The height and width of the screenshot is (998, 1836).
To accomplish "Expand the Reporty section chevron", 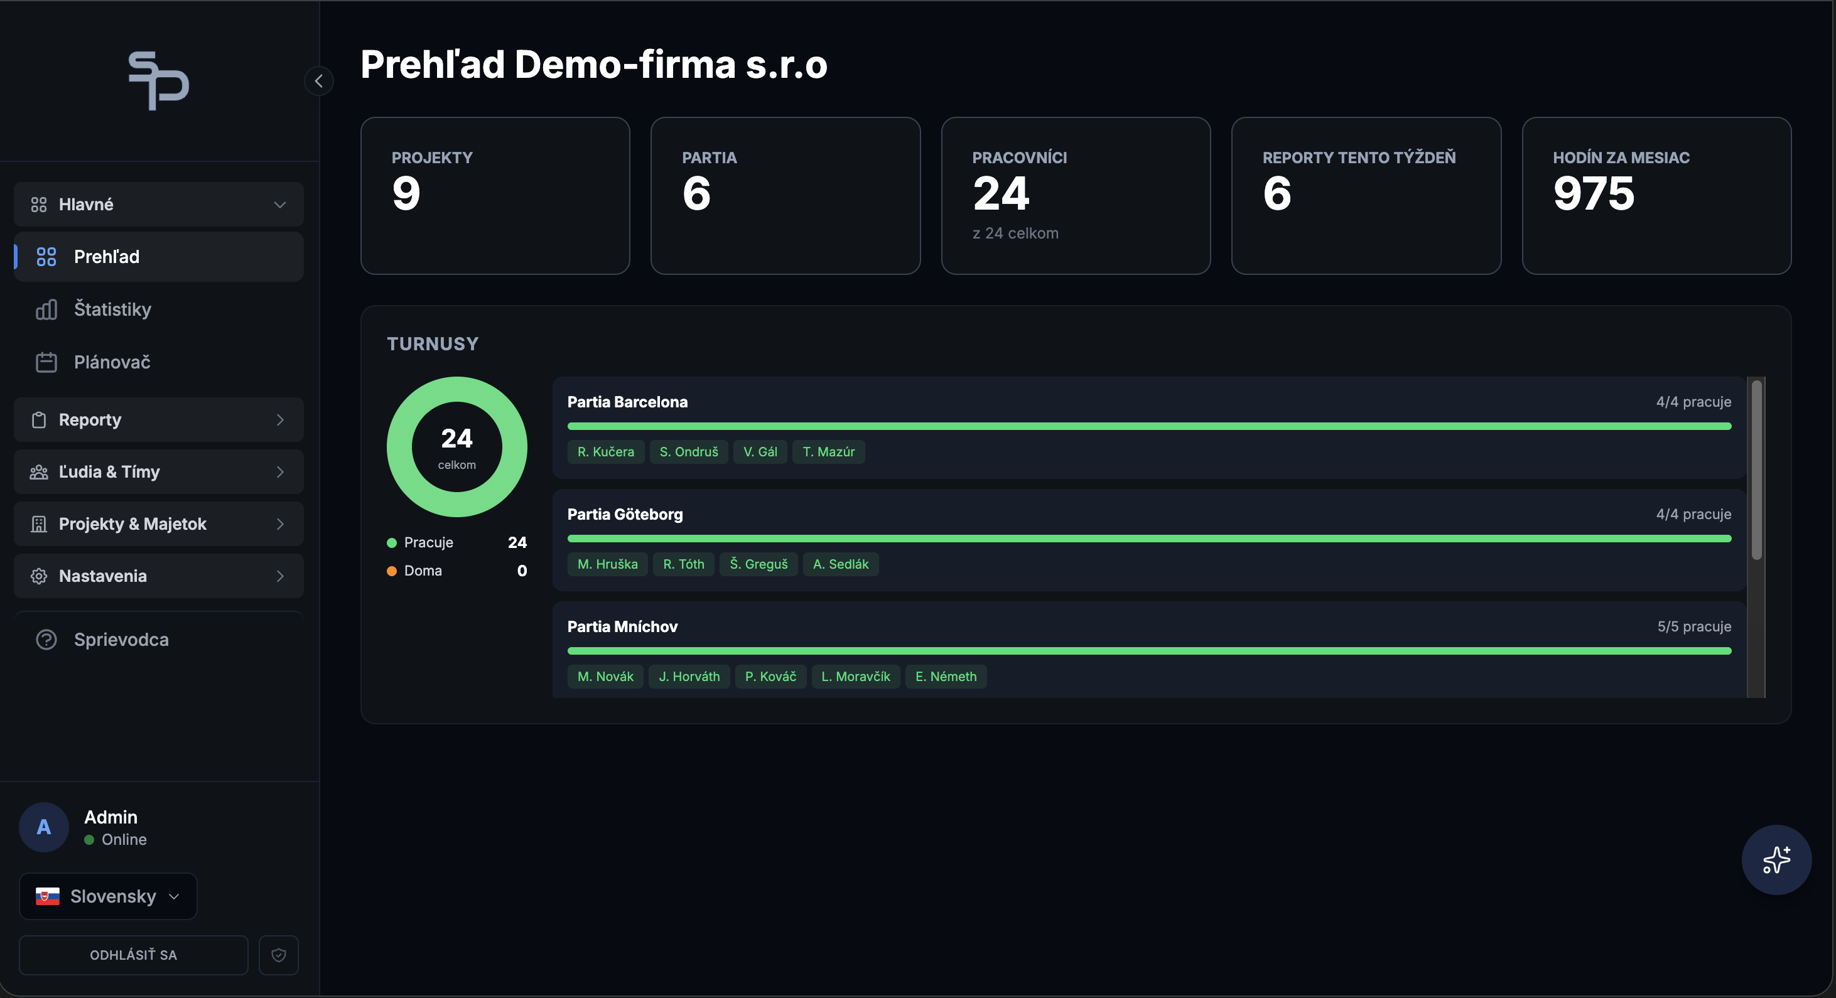I will (280, 419).
